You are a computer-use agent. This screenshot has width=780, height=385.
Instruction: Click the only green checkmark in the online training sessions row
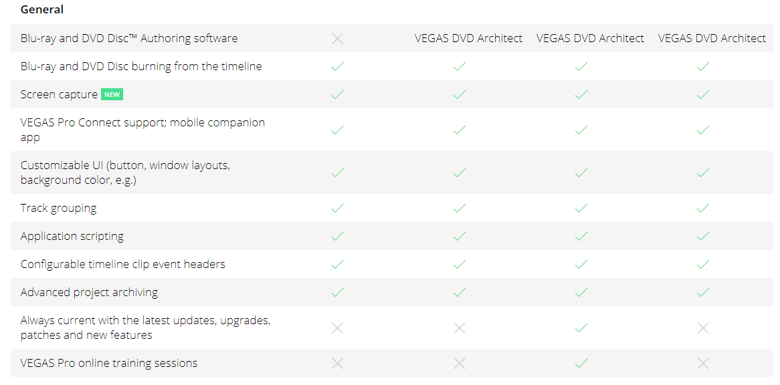581,363
